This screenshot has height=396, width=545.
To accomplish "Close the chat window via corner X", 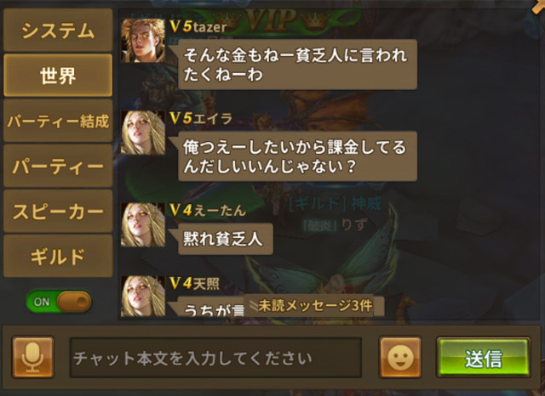I will click(x=539, y=6).
